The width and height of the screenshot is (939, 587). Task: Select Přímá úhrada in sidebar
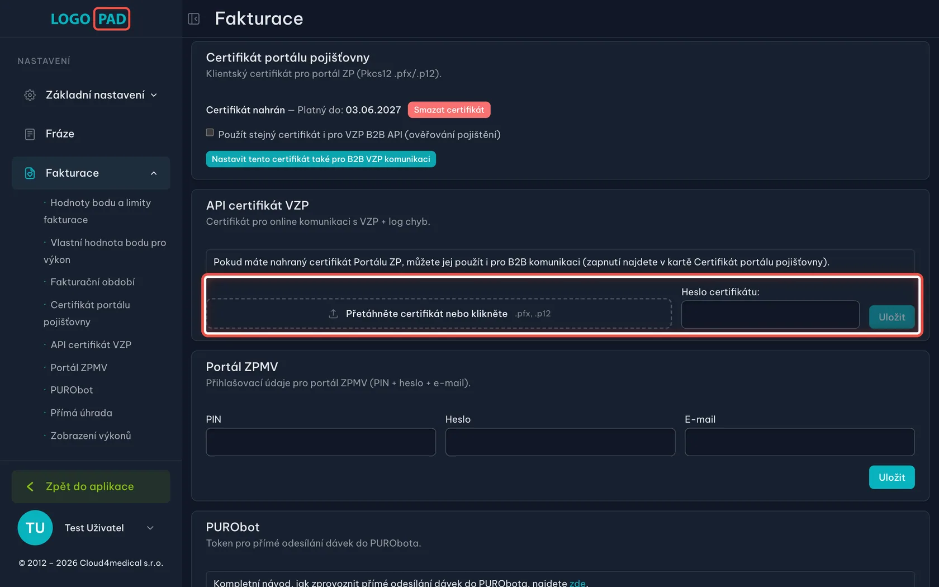pos(81,413)
